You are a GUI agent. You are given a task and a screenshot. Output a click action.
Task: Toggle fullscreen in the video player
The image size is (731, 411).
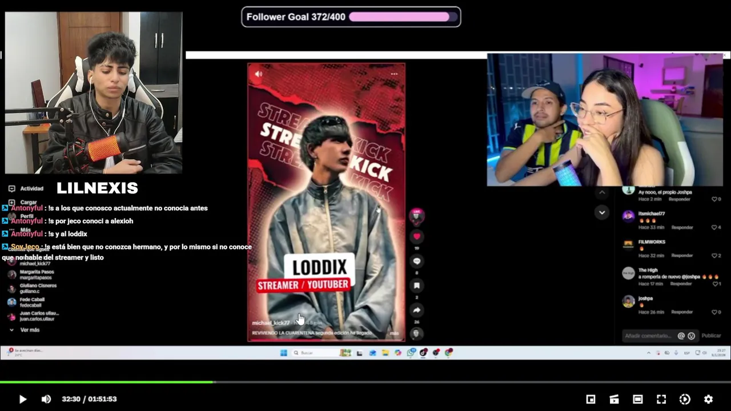click(x=661, y=399)
